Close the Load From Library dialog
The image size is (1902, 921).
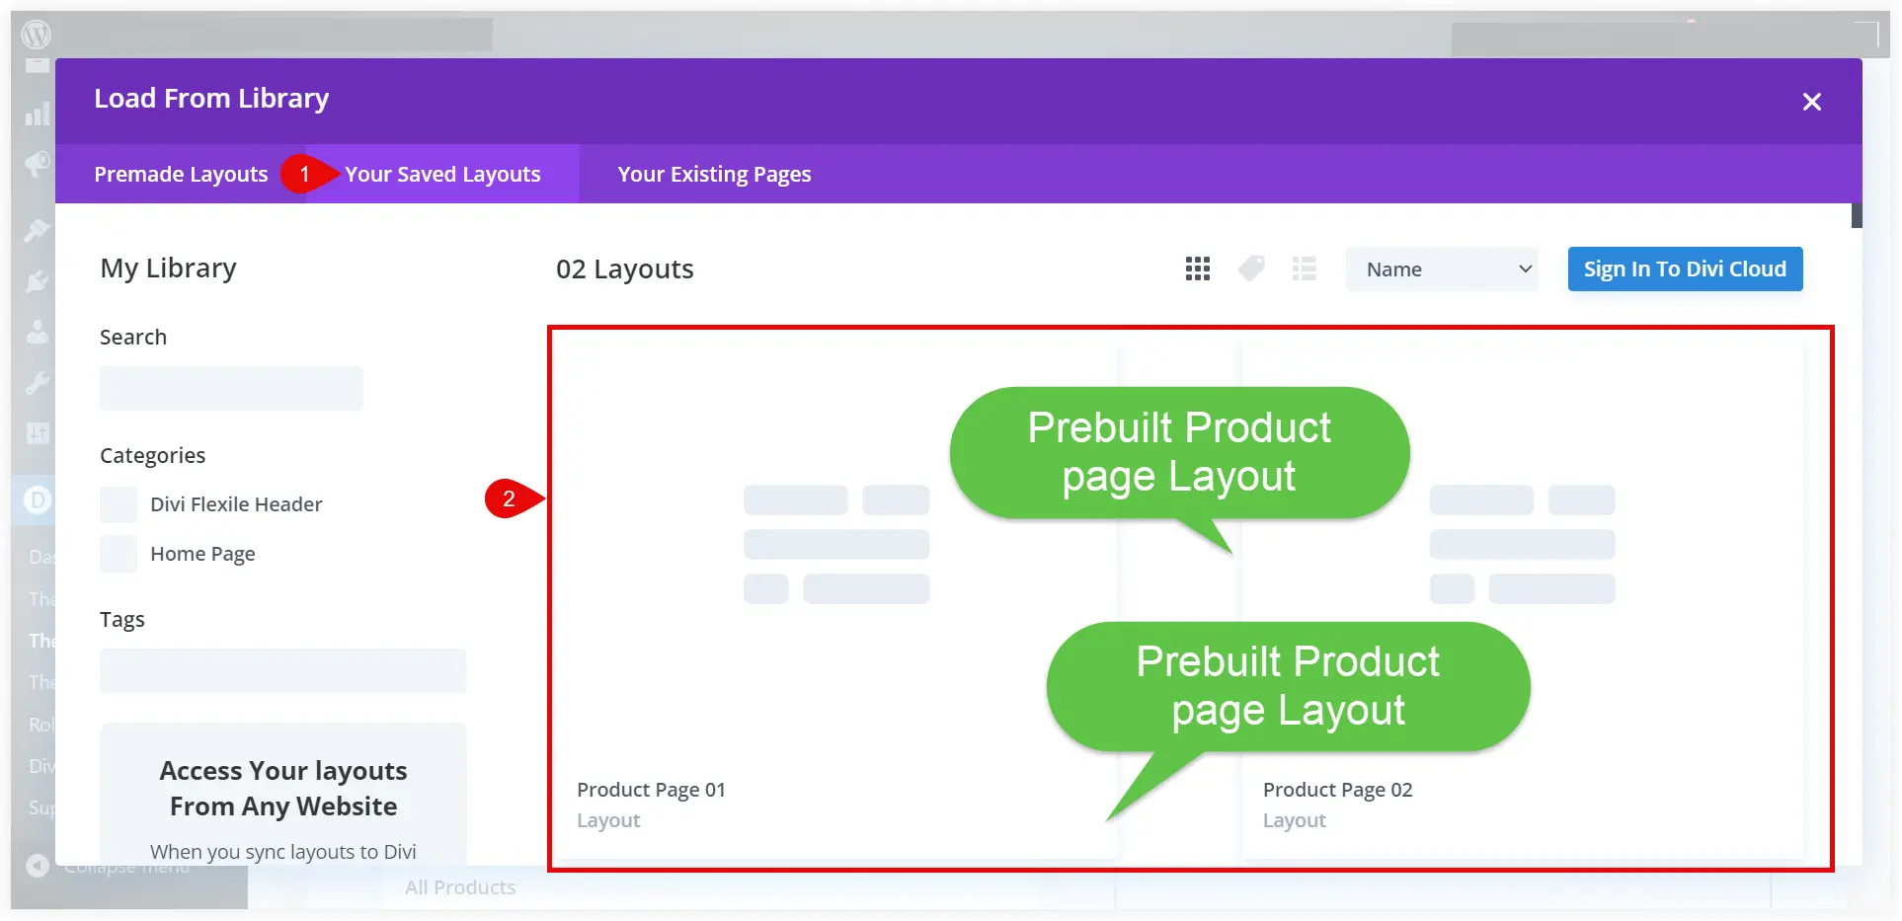pyautogui.click(x=1811, y=102)
